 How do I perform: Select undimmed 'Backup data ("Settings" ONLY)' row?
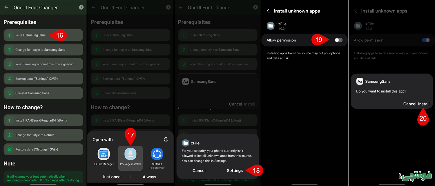[43, 78]
